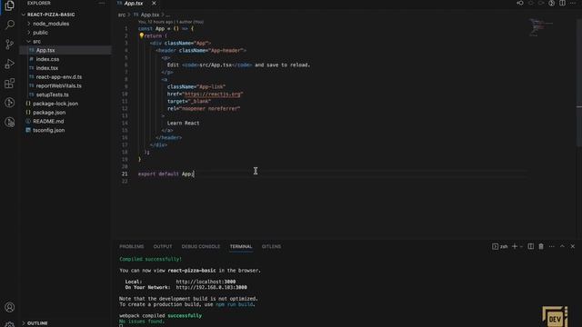Open the 192.168.0.103:3000 network link
The width and height of the screenshot is (582, 327).
coord(211,287)
